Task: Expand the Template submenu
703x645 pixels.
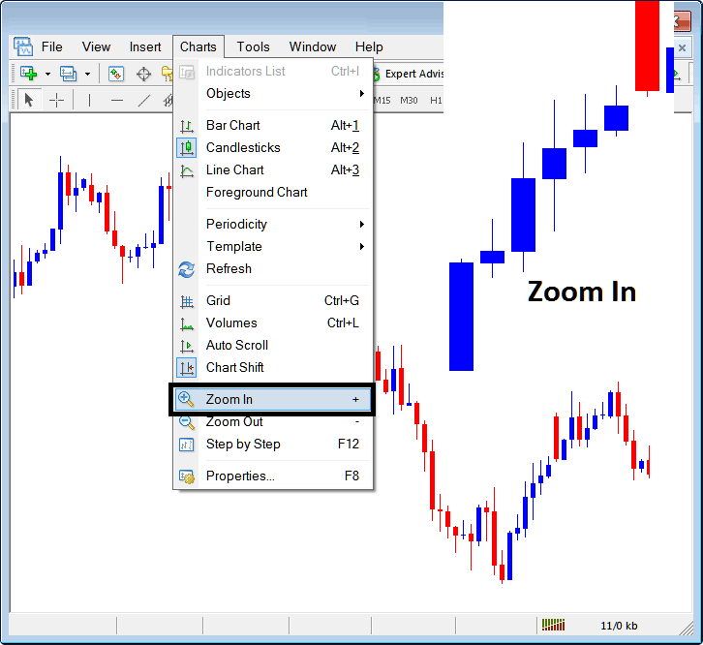Action: (x=273, y=247)
